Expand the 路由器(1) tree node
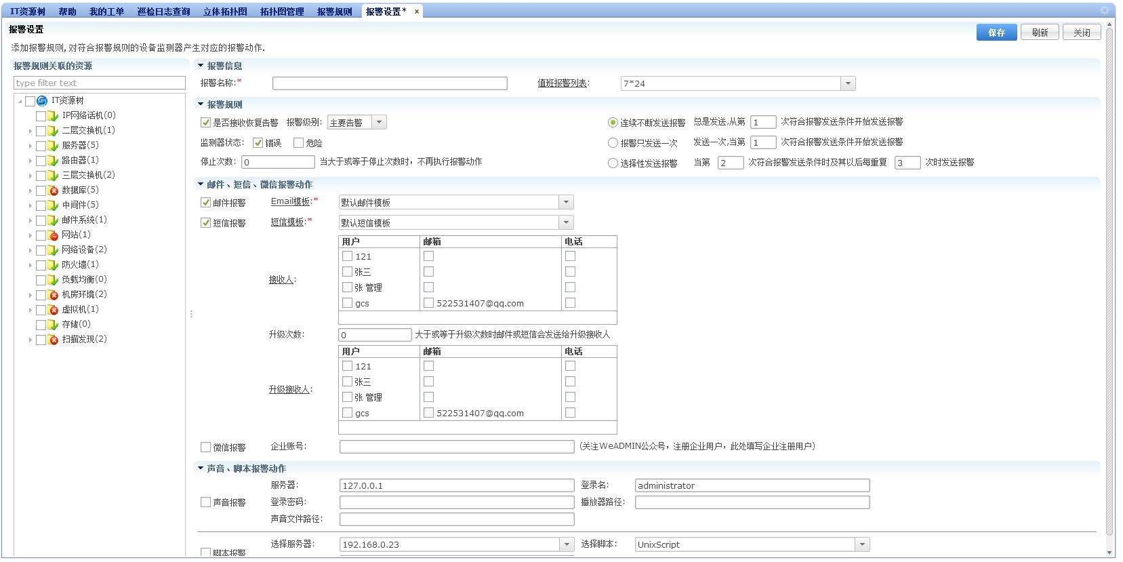Image resolution: width=1123 pixels, height=562 pixels. (x=30, y=161)
